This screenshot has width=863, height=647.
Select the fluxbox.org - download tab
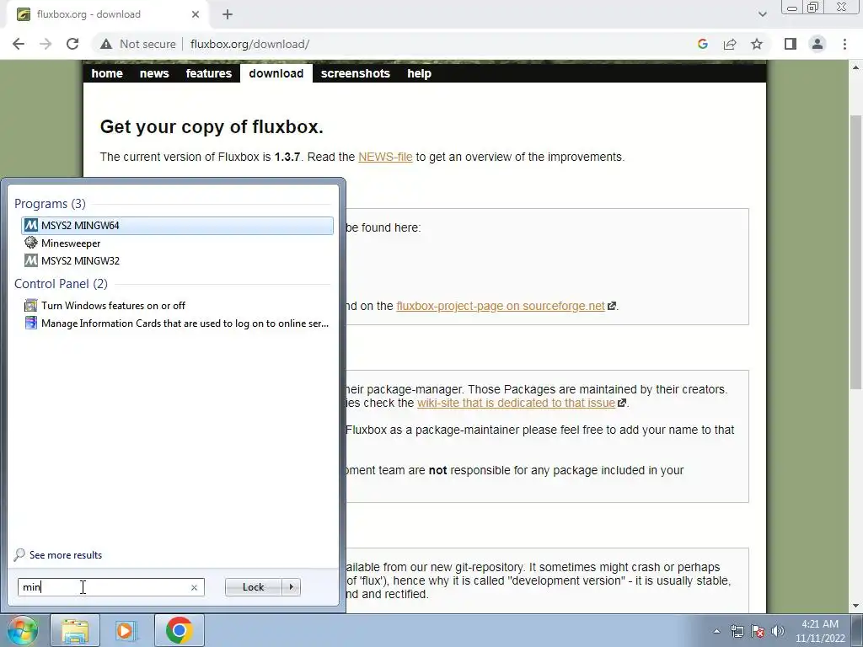[109, 14]
